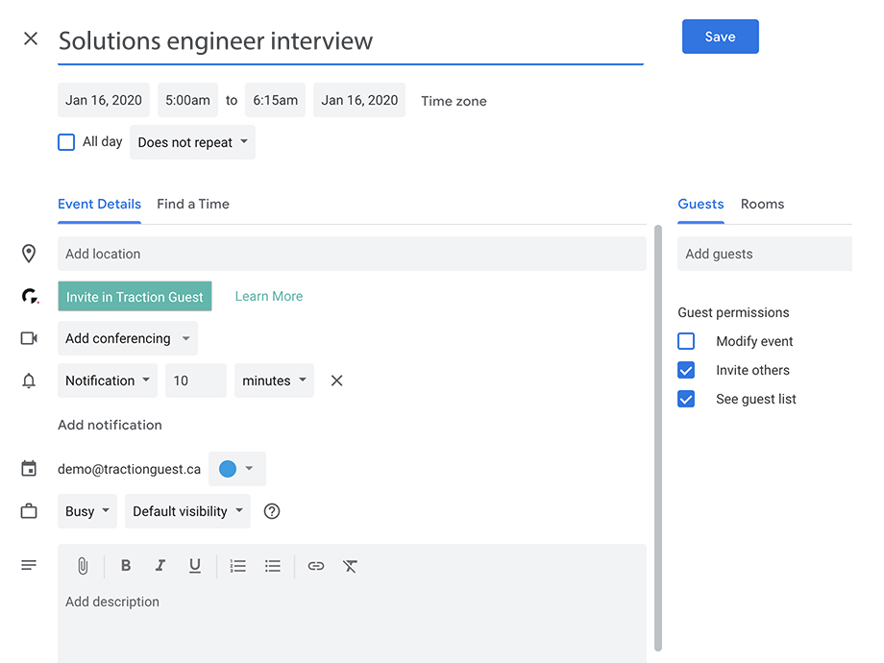Switch to the Find a Time tab

click(x=193, y=204)
